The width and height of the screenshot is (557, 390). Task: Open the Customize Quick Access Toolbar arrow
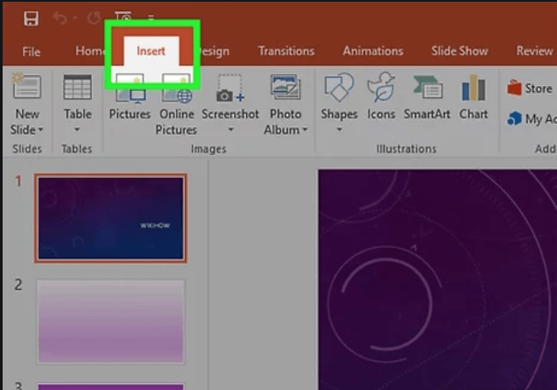151,17
